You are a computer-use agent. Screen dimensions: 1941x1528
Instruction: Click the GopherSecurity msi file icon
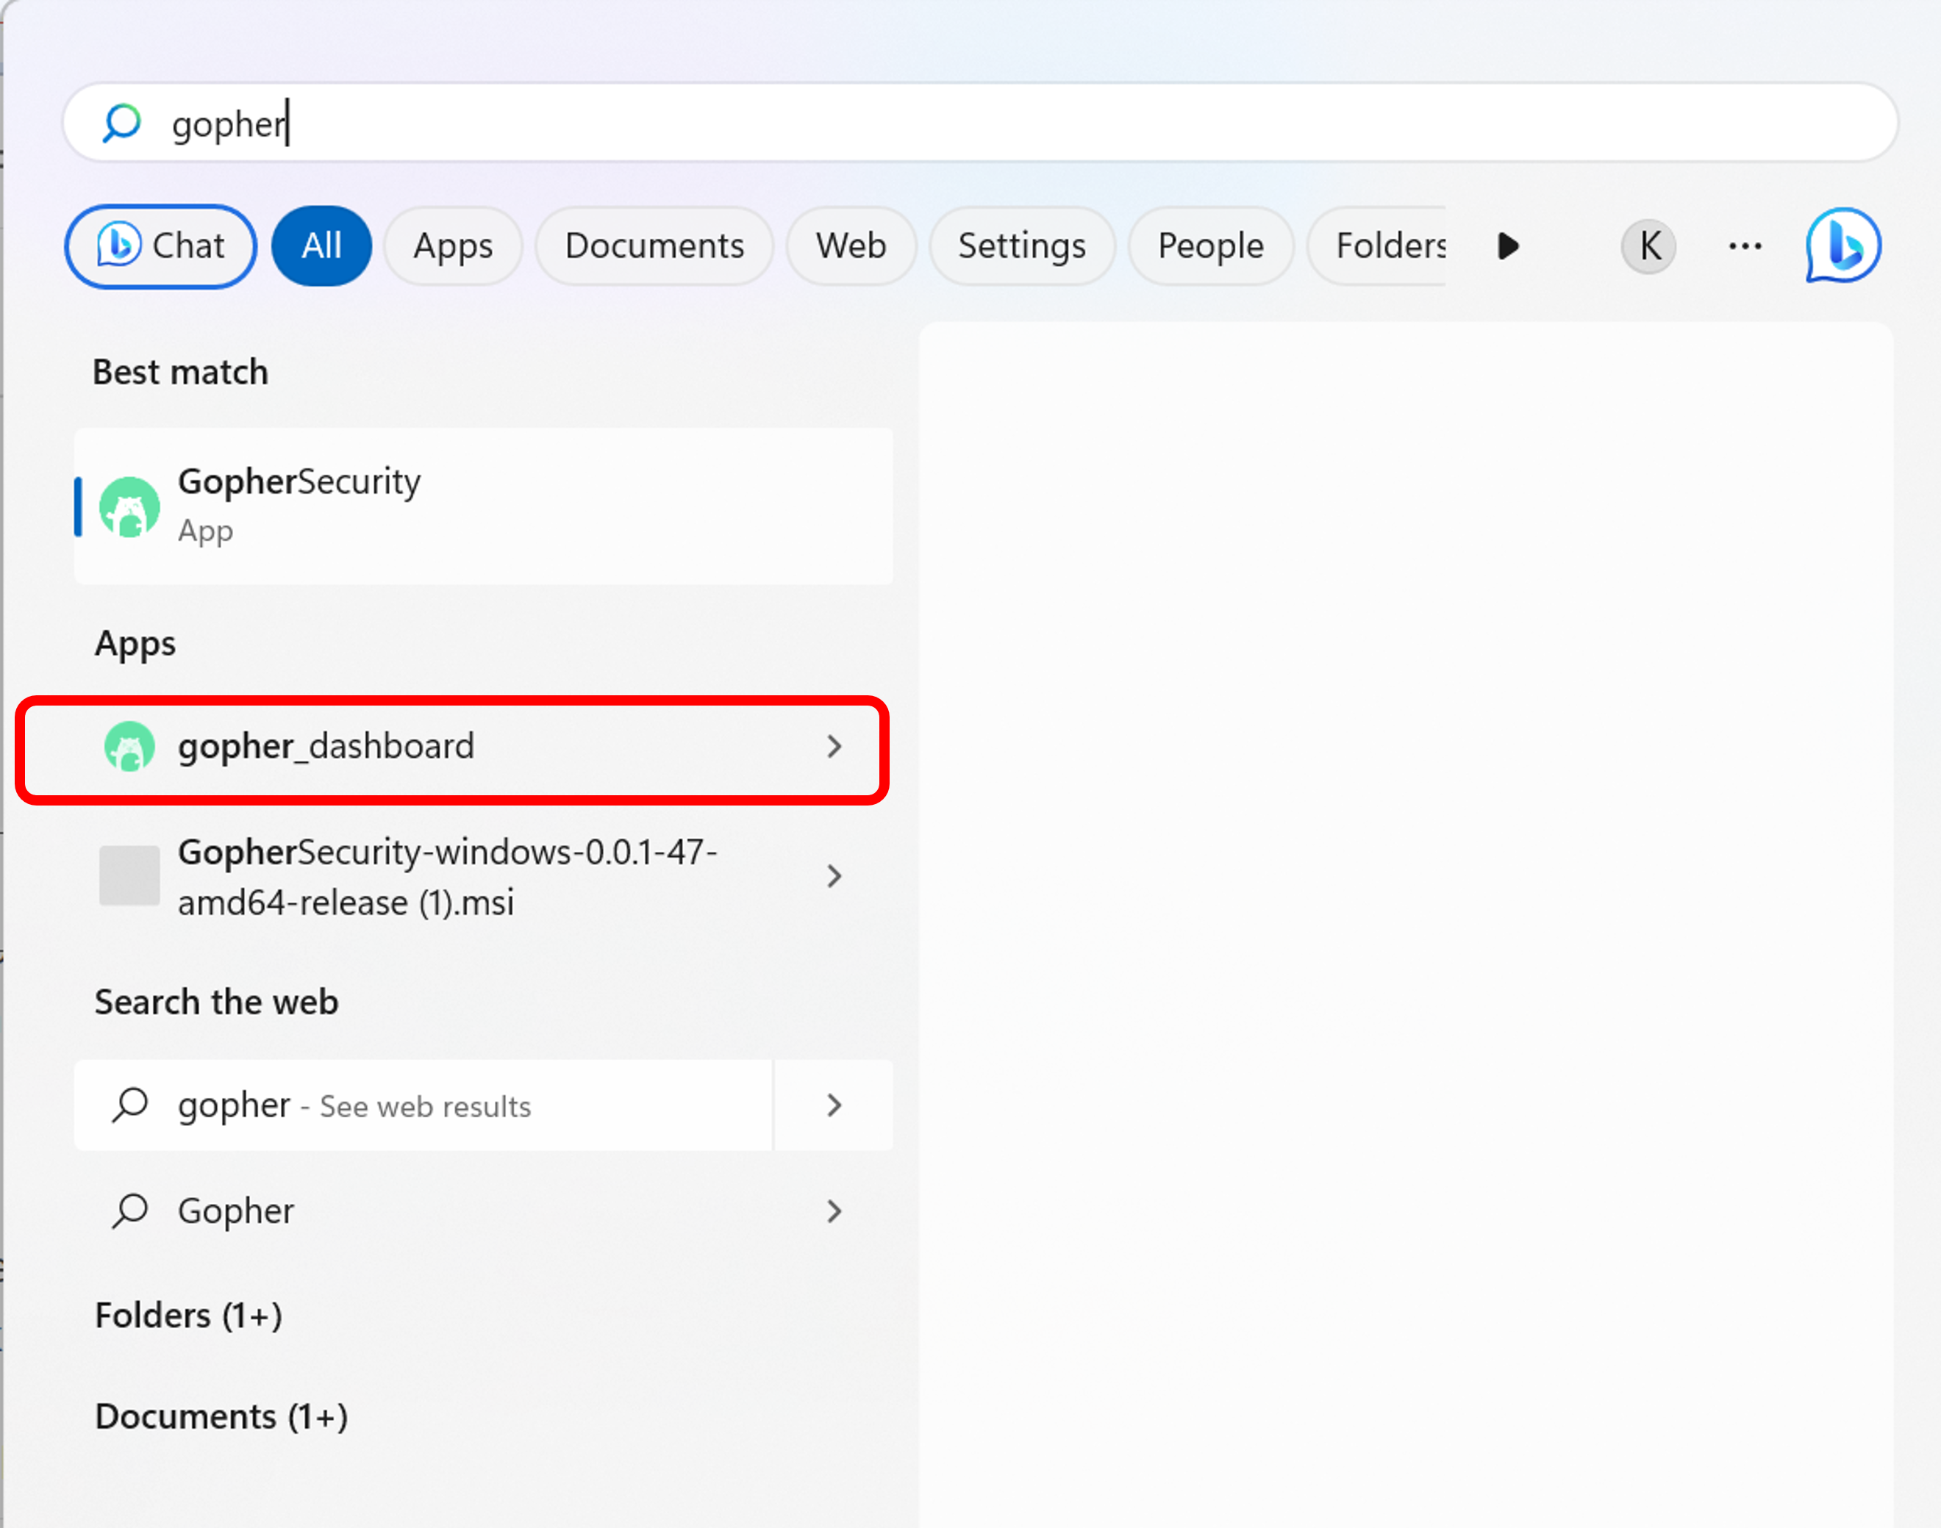(129, 876)
